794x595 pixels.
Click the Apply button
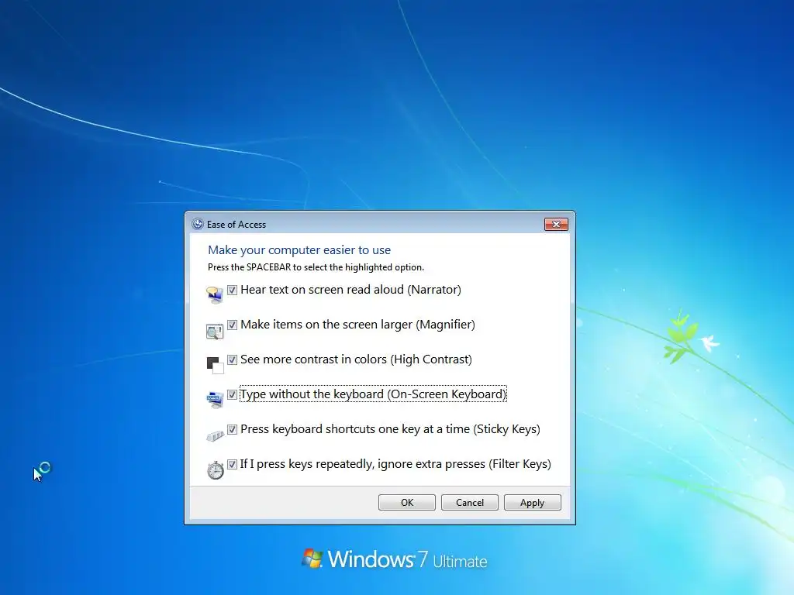click(532, 502)
